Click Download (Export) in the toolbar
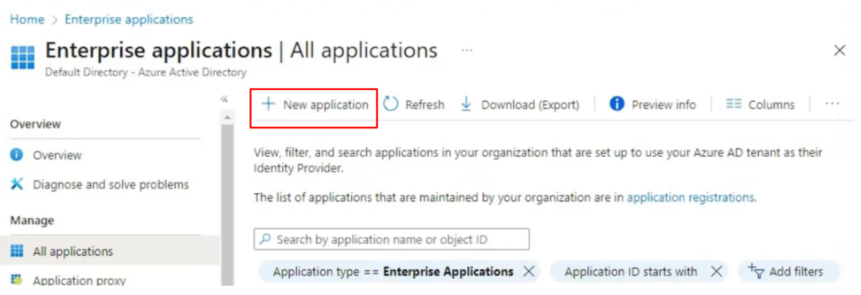Viewport: 861px width, 295px height. click(x=520, y=104)
